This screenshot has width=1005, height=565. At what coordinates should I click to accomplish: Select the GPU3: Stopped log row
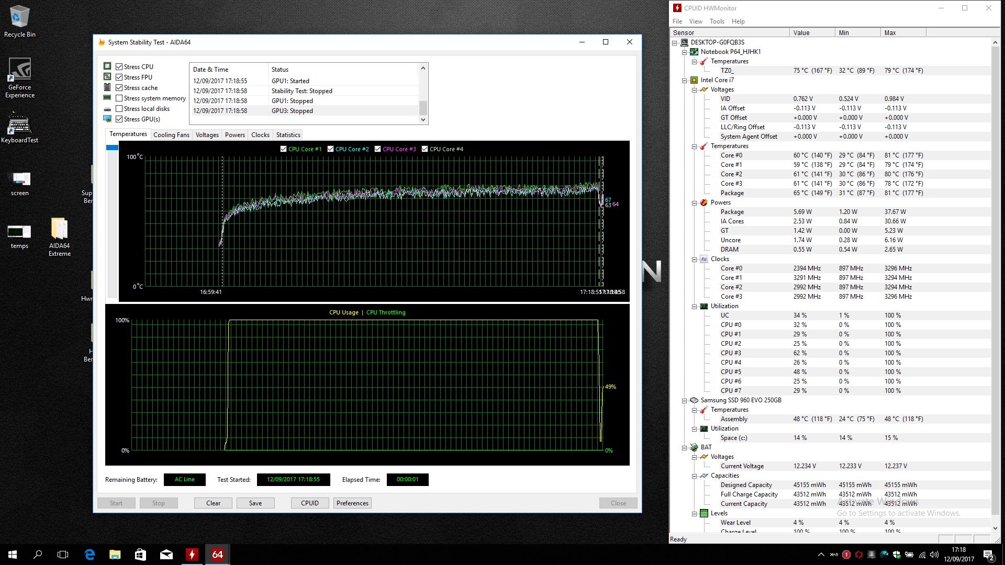(305, 110)
